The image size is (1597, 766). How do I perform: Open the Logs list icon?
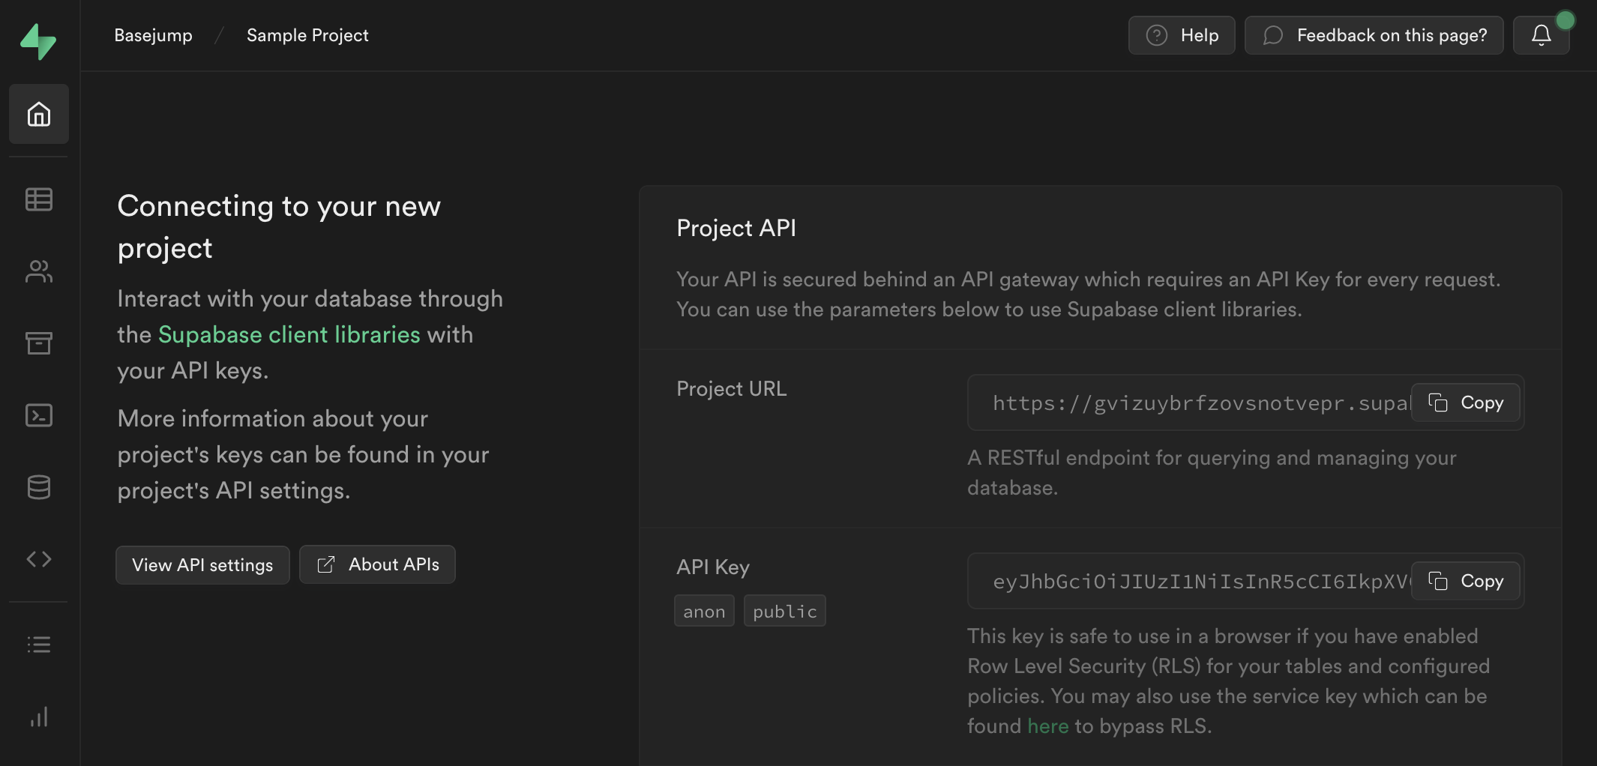click(39, 645)
